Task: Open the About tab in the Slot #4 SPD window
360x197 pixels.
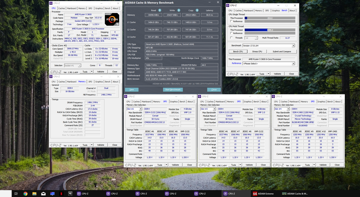Action: point(338,102)
